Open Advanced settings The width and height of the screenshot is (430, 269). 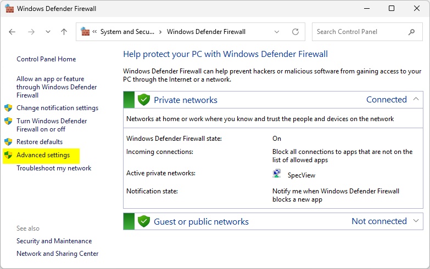43,155
